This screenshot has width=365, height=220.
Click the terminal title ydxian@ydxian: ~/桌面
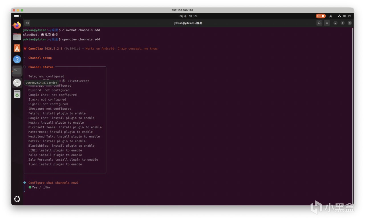pyautogui.click(x=188, y=23)
